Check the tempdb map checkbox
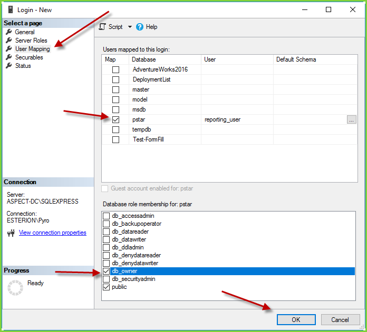This screenshot has height=332, width=367. click(115, 129)
